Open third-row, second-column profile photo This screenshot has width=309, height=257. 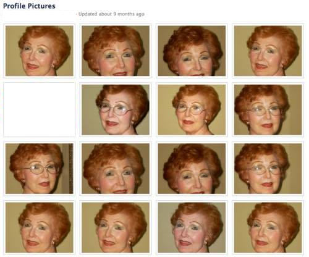point(116,169)
